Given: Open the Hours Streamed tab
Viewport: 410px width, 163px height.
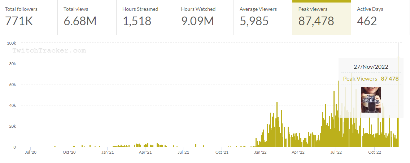Looking at the screenshot, I should [146, 18].
